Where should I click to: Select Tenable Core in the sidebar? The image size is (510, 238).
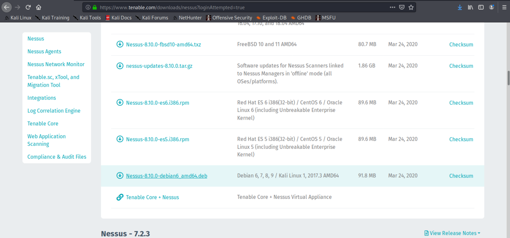pos(43,123)
